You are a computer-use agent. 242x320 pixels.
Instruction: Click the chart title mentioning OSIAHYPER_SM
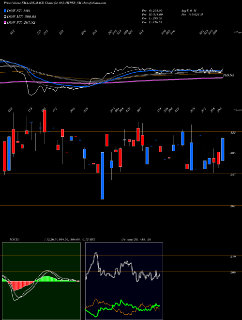point(55,3)
